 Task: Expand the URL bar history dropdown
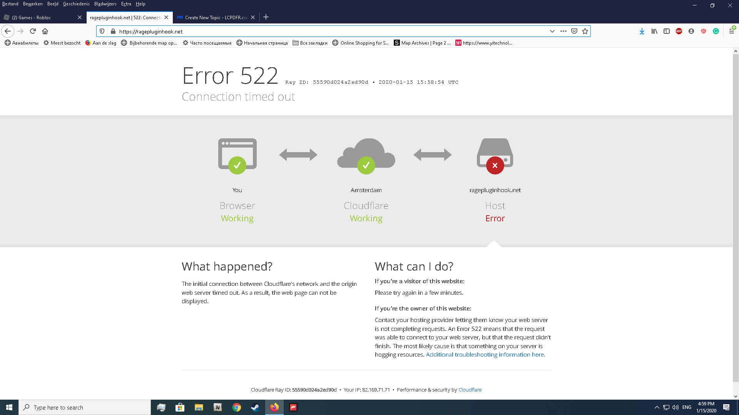tap(552, 31)
